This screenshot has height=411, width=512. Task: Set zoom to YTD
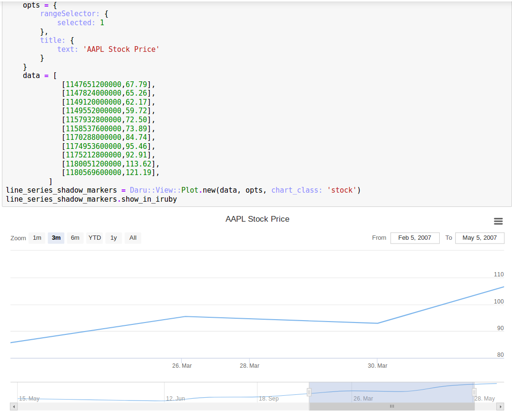click(x=95, y=238)
